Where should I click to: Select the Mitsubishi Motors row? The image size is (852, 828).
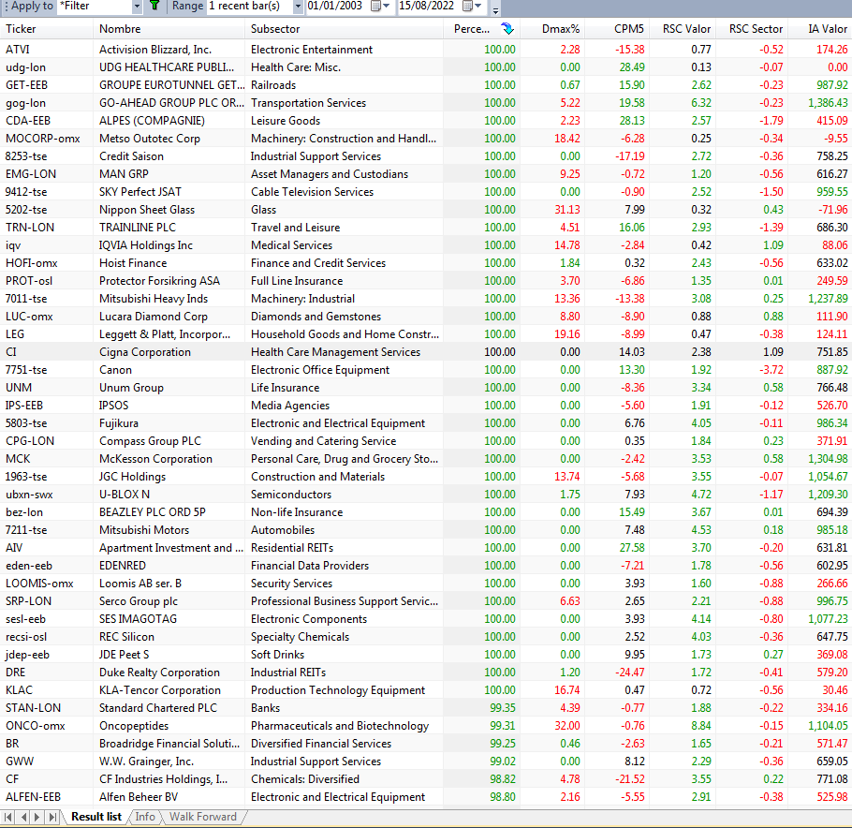426,530
